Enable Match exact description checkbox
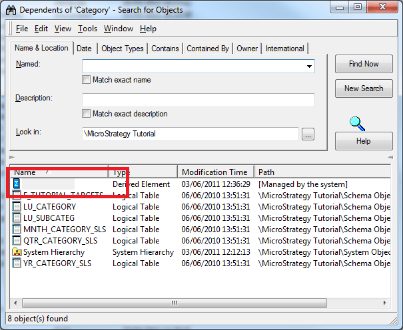This screenshot has width=403, height=330. [x=86, y=114]
